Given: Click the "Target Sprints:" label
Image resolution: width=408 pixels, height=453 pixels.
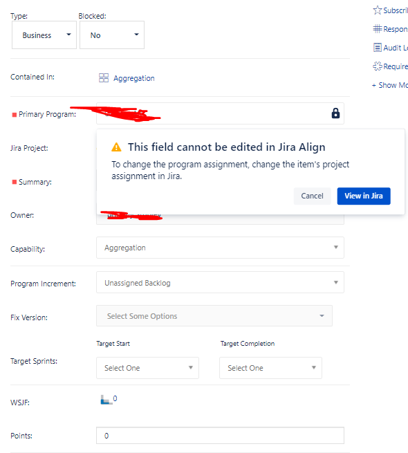Looking at the screenshot, I should coord(34,361).
